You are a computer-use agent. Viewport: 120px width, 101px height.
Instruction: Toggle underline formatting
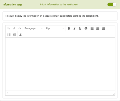coord(80,28)
